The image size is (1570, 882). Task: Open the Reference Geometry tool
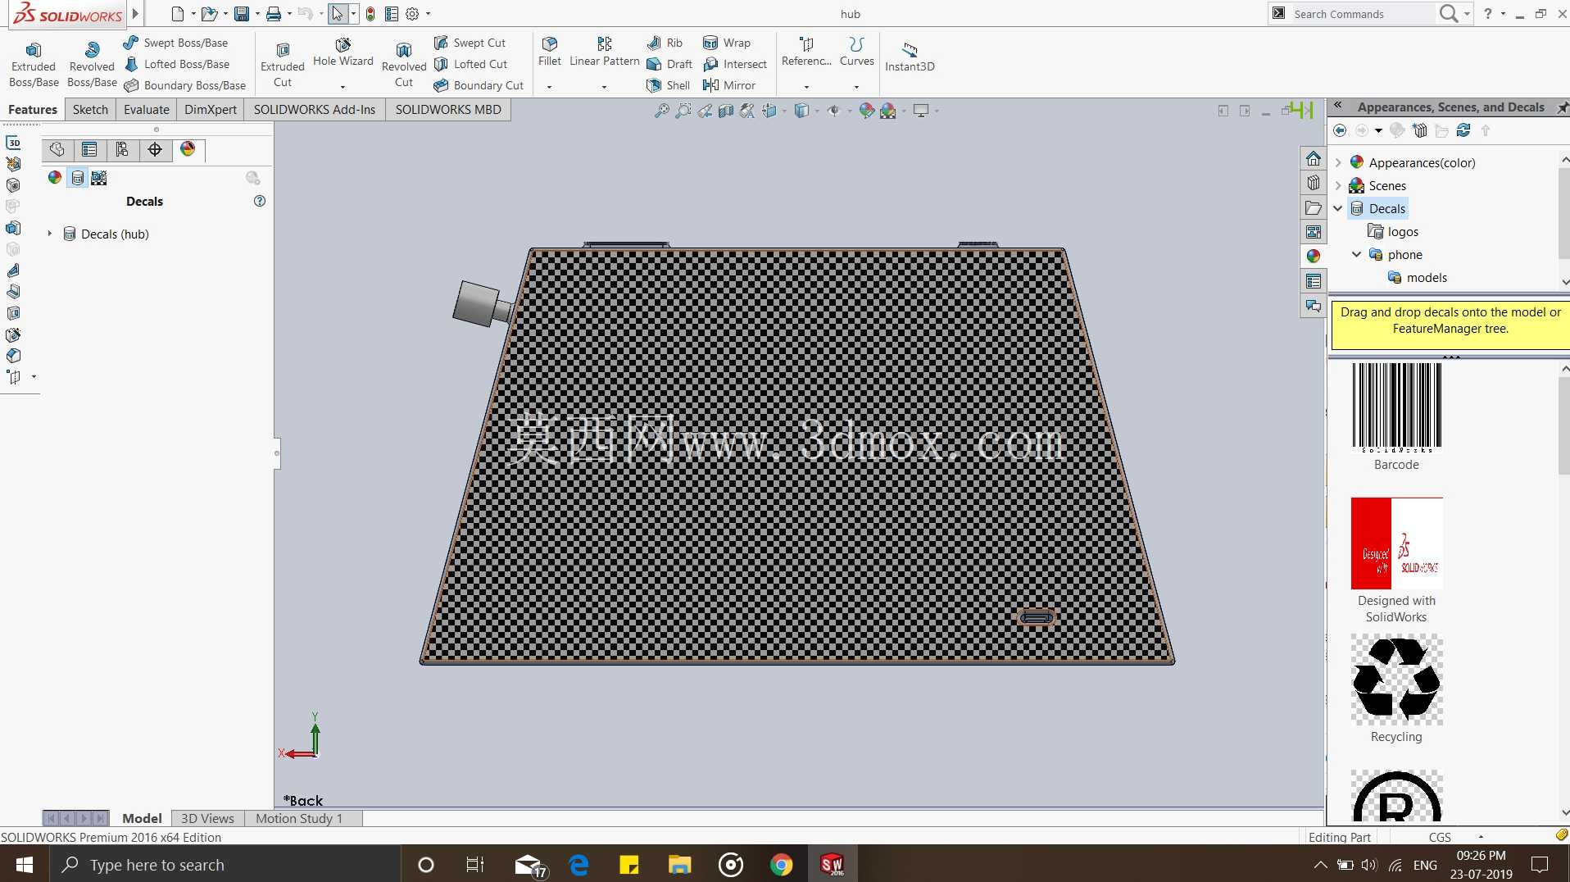[x=806, y=51]
